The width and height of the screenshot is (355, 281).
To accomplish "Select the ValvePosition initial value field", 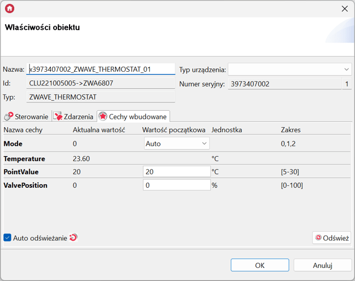I will 176,185.
